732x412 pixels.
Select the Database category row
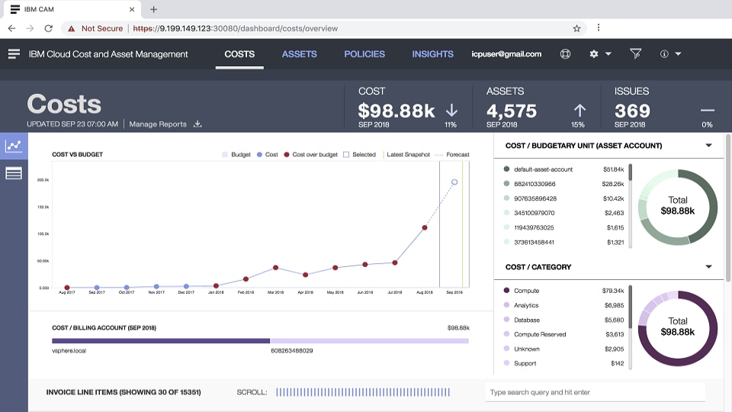coord(564,320)
